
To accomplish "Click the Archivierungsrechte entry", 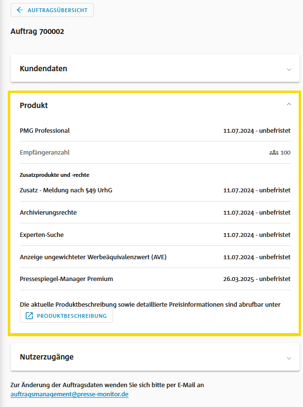I will point(48,212).
